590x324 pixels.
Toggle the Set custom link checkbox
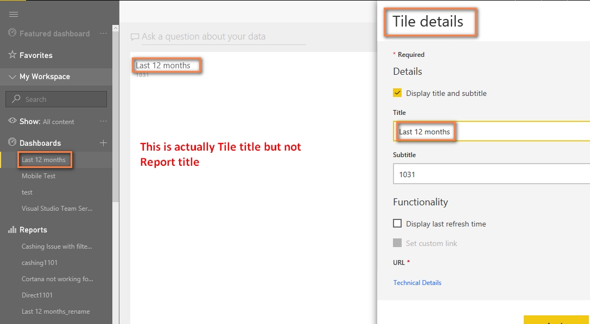tap(397, 243)
